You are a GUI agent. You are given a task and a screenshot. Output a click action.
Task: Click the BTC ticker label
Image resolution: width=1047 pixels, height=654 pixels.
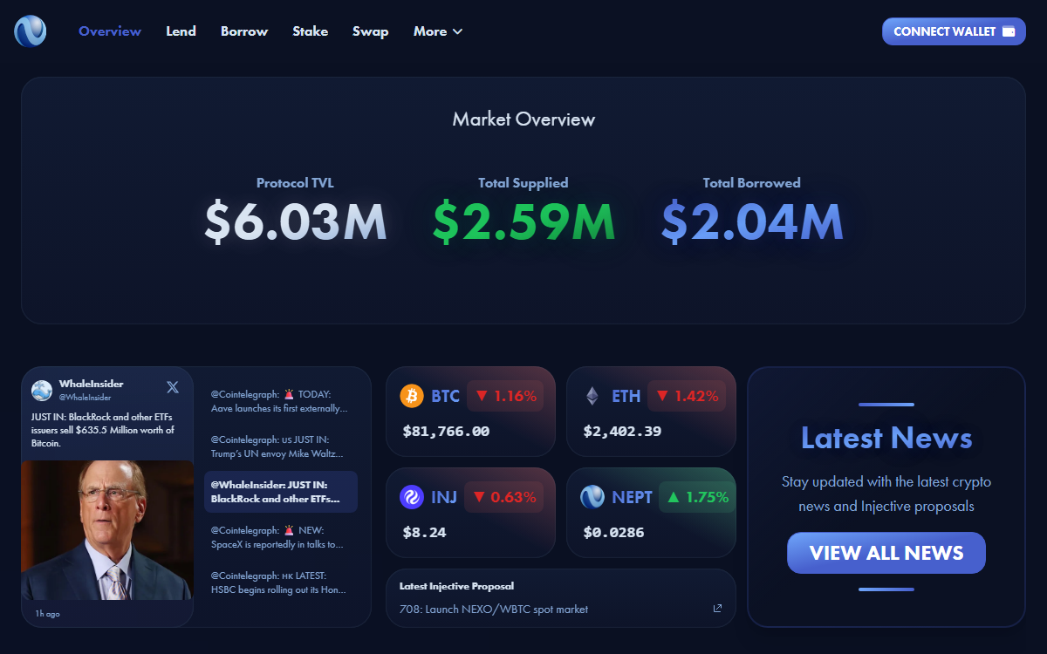(445, 396)
